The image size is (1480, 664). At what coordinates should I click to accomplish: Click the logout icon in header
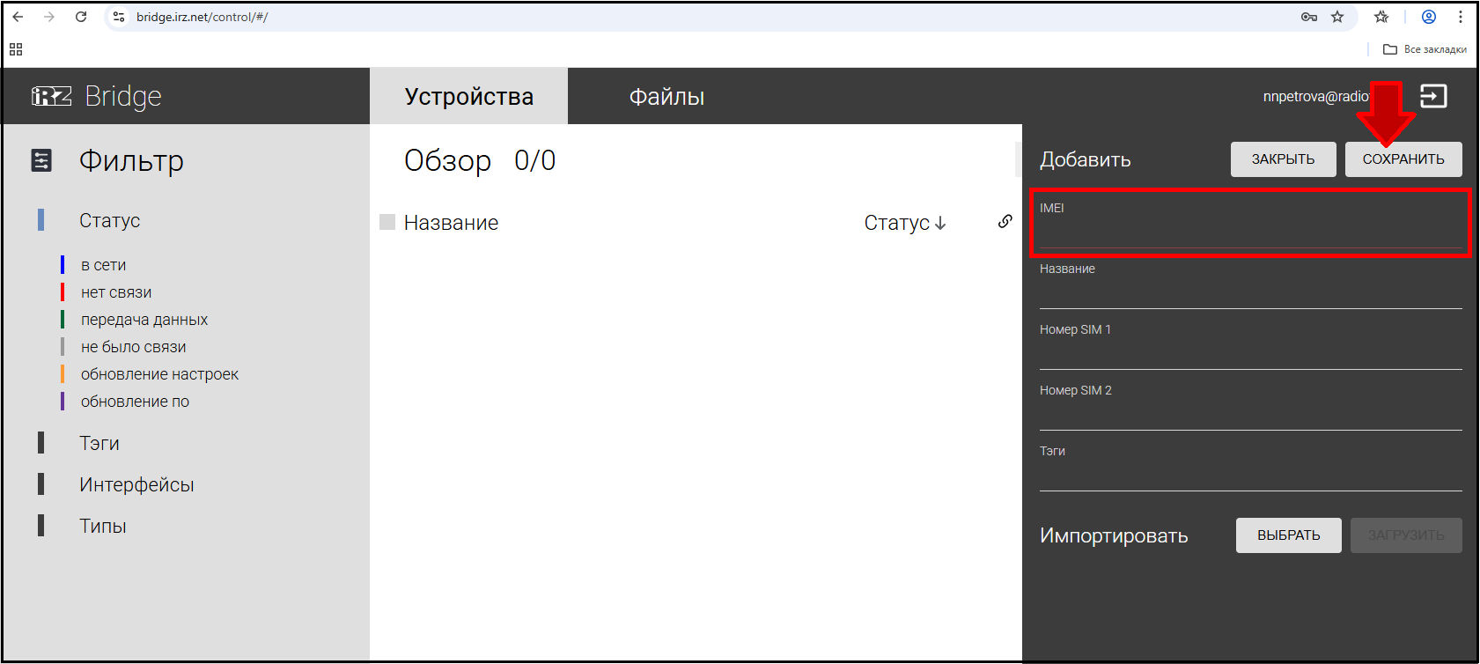coord(1432,96)
